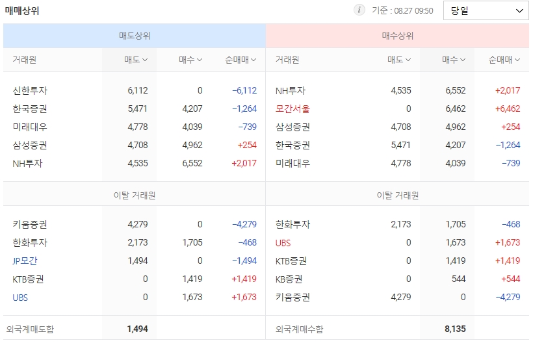Sort 매도상위 table by 매도 column
The width and height of the screenshot is (533, 343).
(136, 60)
